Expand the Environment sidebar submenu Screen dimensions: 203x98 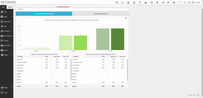pos(12,45)
